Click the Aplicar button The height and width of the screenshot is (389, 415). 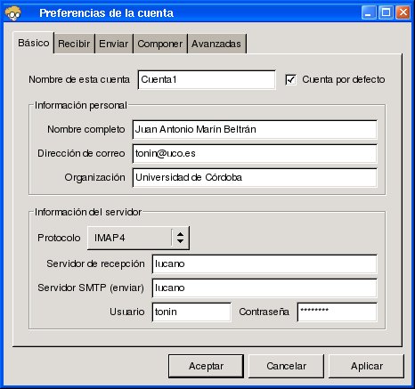pyautogui.click(x=367, y=366)
